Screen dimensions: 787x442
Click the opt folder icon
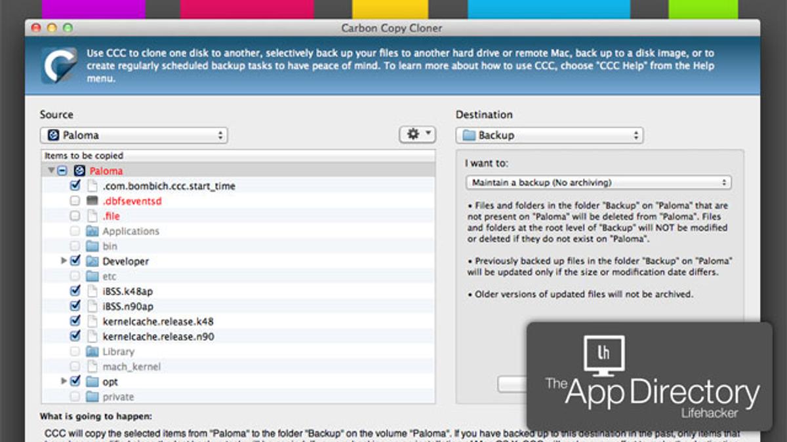point(92,382)
